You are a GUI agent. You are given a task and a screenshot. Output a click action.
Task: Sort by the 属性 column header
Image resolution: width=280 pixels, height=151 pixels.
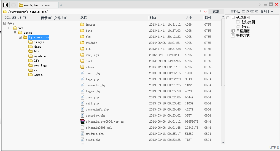[x=208, y=18]
